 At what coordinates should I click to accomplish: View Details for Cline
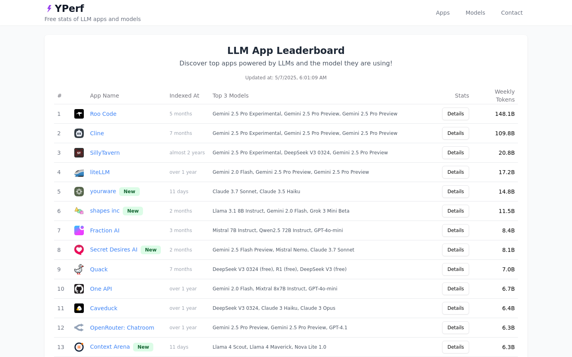[456, 133]
